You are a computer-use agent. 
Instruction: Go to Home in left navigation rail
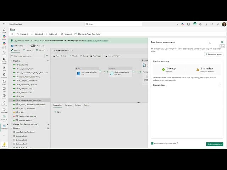pos(4,30)
